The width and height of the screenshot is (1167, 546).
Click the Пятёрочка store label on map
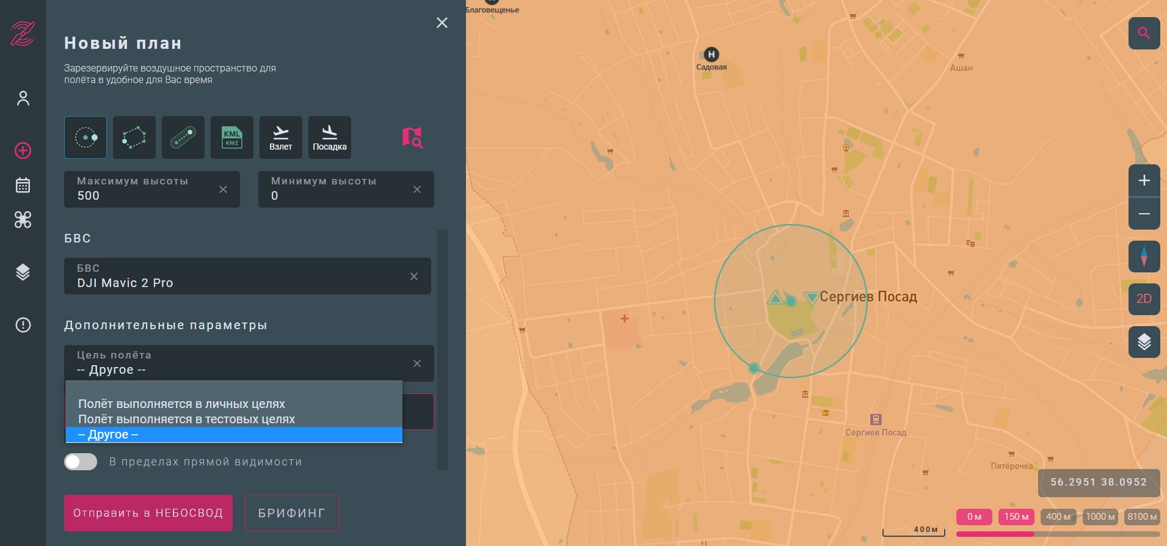pos(1012,466)
